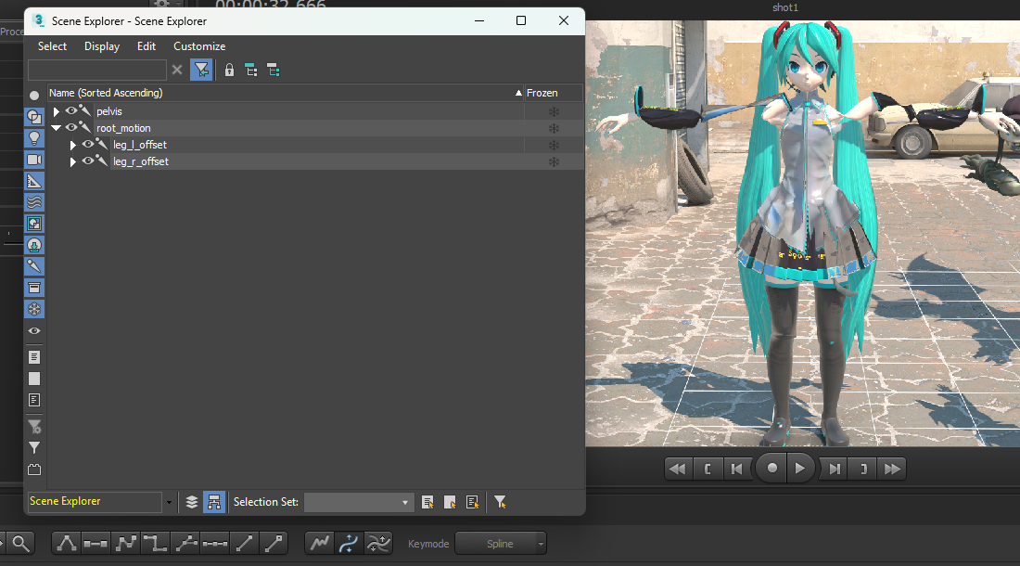Click the first selection set list icon
The image size is (1020, 566).
coord(427,502)
